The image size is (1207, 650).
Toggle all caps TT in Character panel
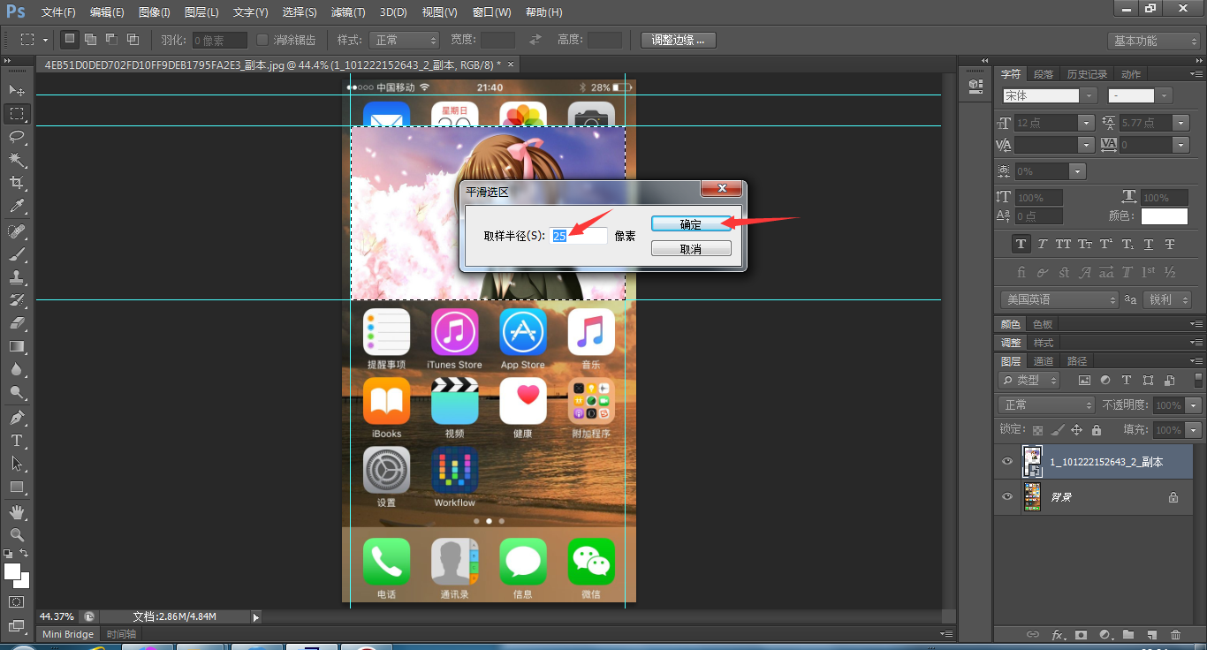point(1063,244)
